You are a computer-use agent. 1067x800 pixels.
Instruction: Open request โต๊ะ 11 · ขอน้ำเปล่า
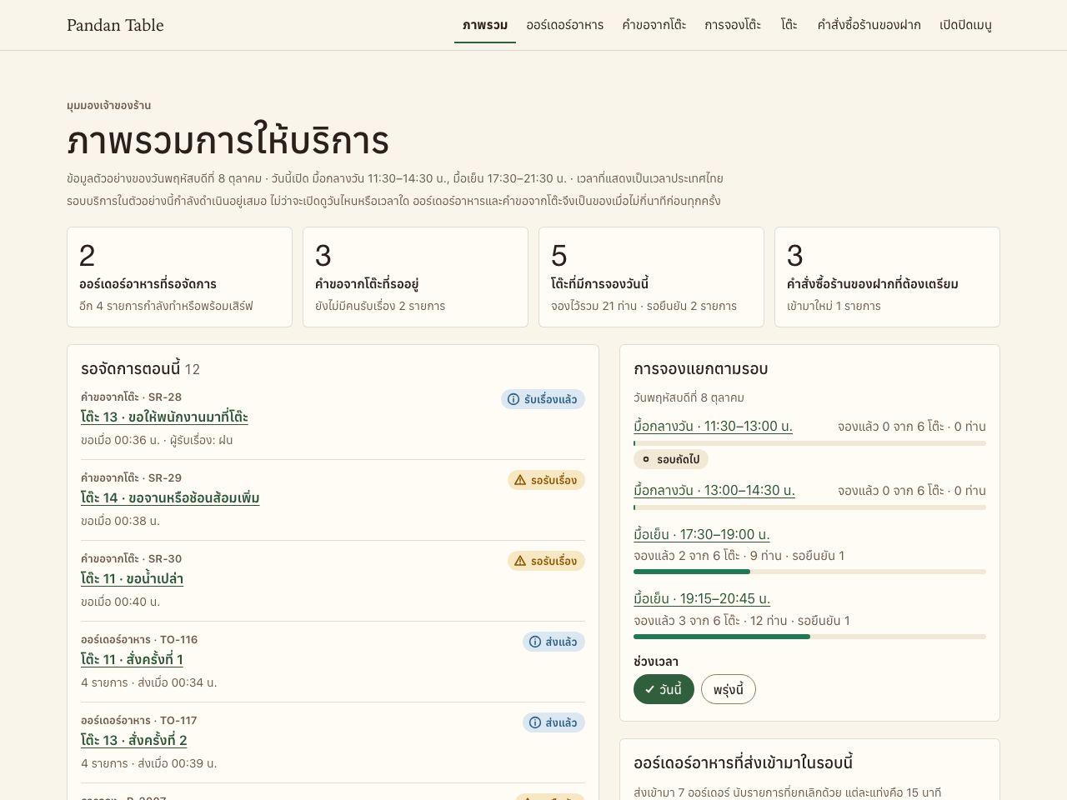132,579
